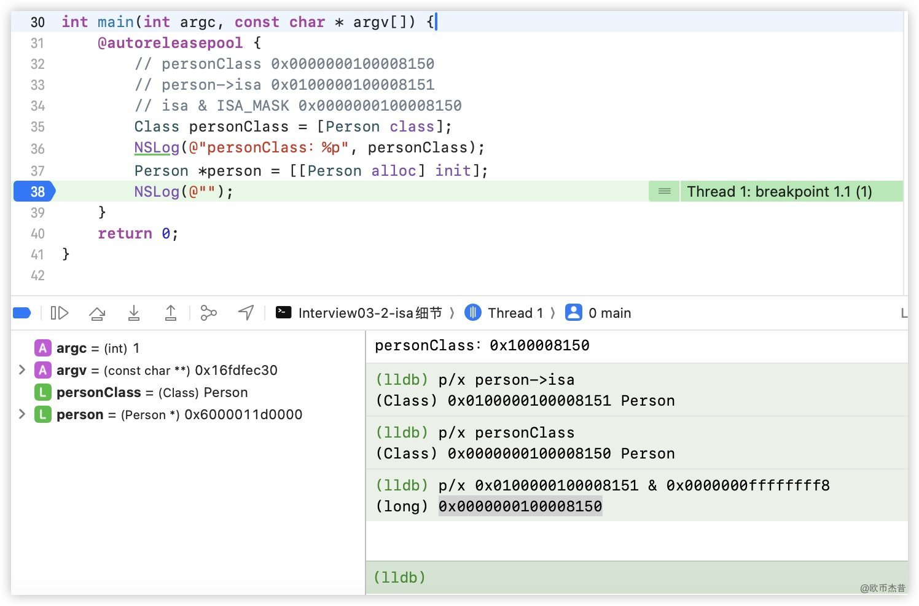919x606 pixels.
Task: Click the breakpoint annotation lines icon
Action: pyautogui.click(x=664, y=192)
